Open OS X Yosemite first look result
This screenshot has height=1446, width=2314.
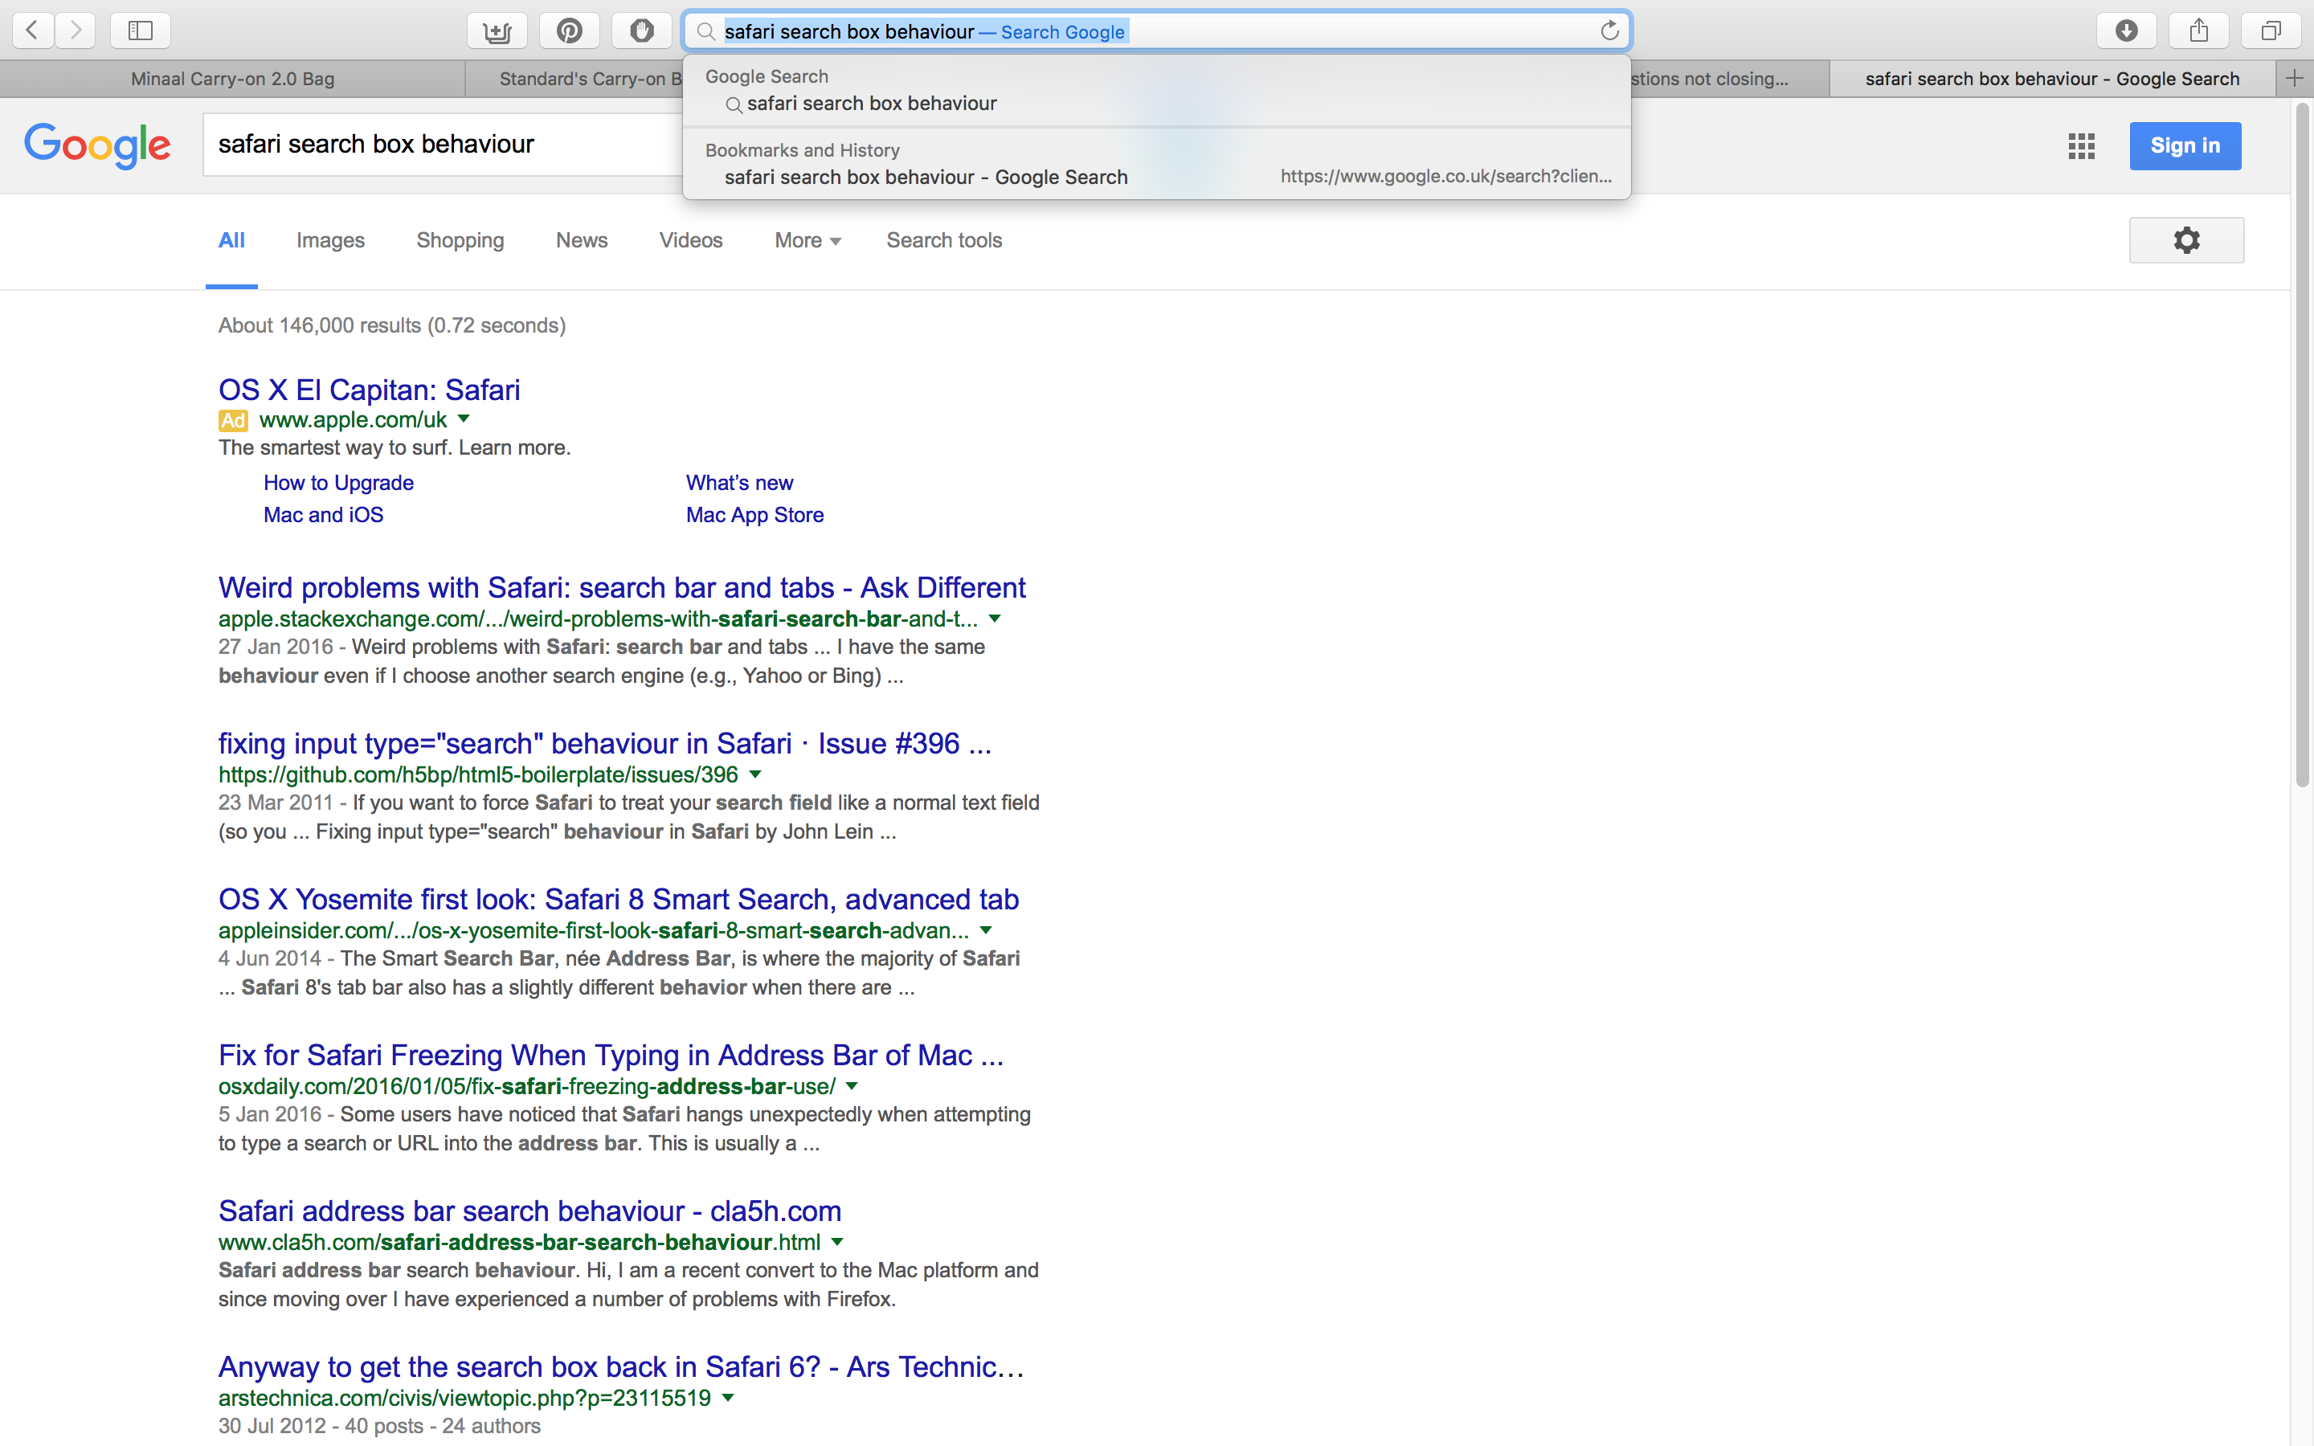click(x=619, y=899)
